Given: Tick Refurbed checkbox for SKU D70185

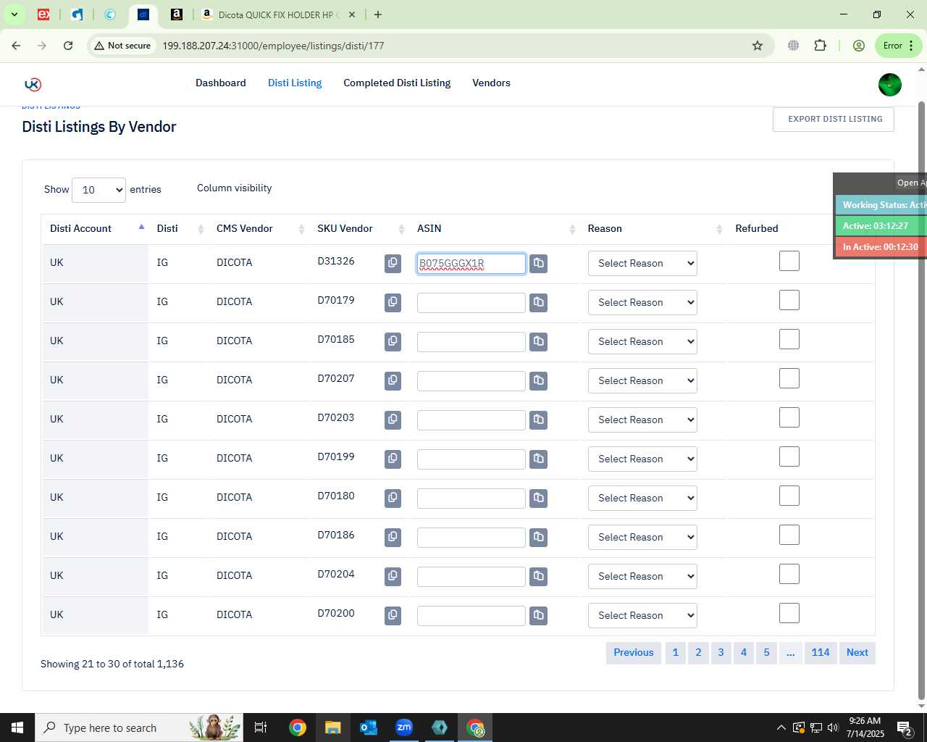Looking at the screenshot, I should [789, 339].
